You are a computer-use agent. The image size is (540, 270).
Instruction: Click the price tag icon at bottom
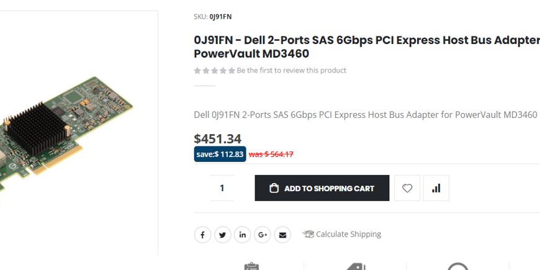(354, 267)
